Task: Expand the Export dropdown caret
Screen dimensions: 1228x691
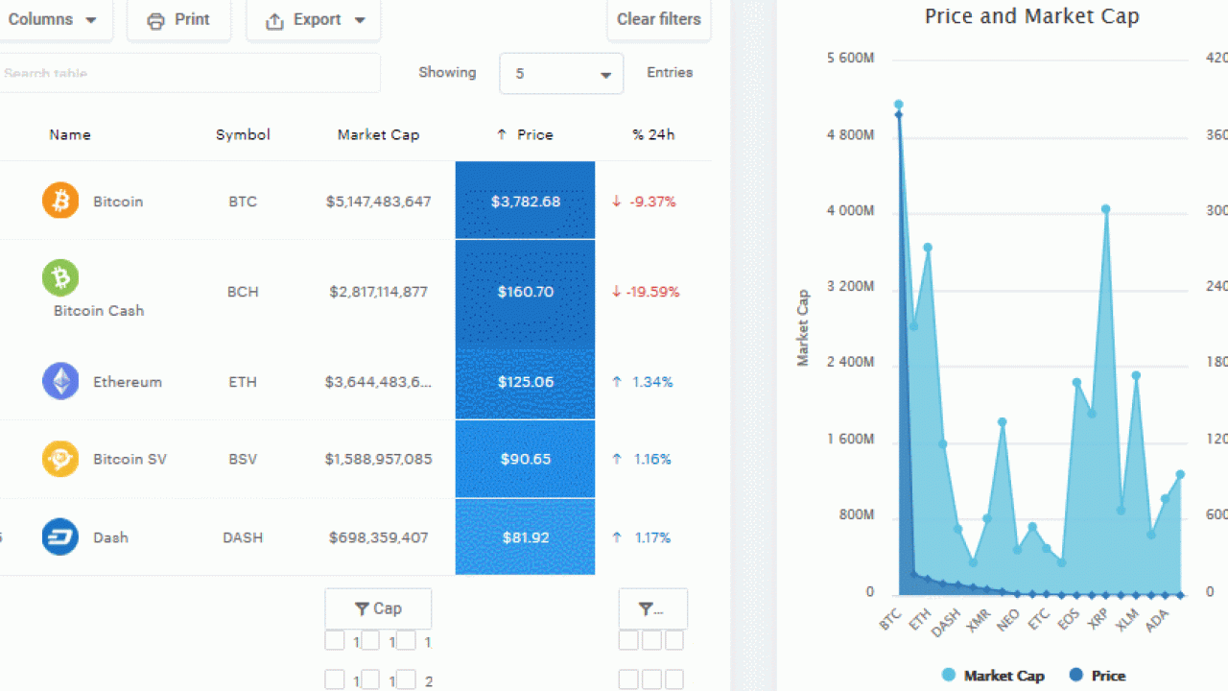Action: [360, 20]
